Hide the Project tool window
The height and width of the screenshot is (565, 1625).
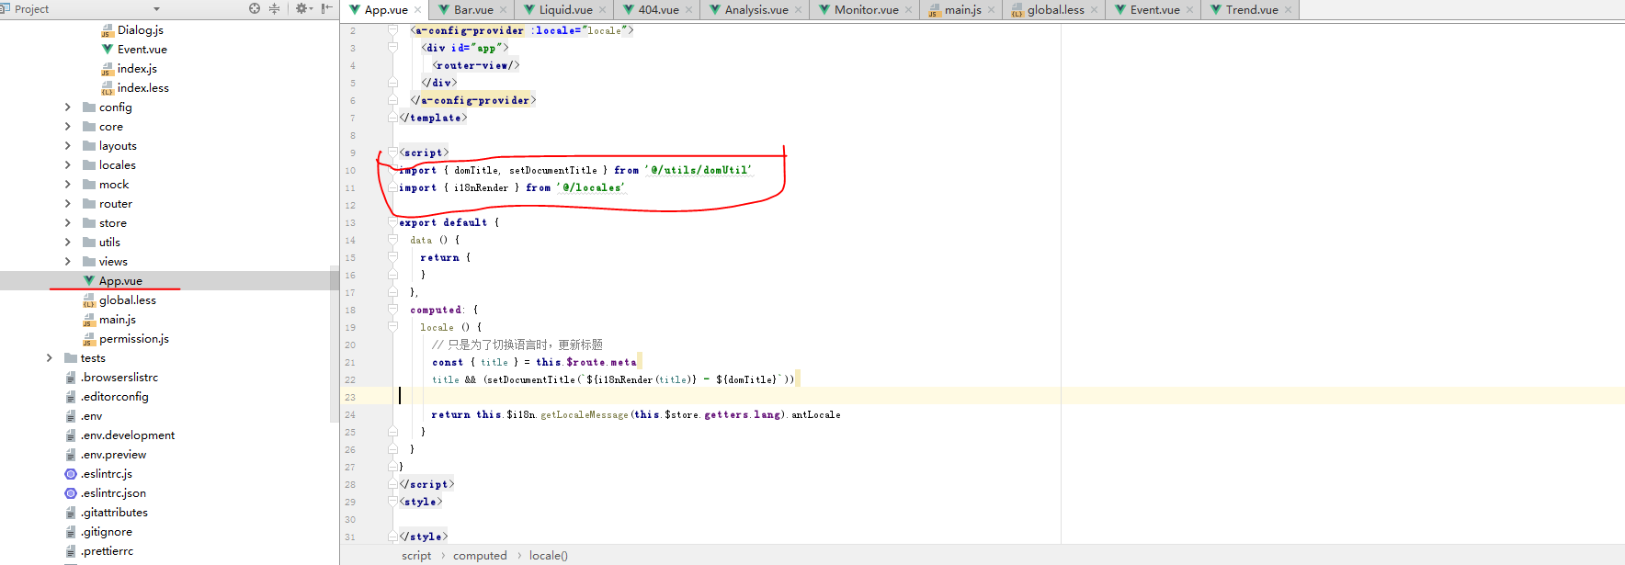[326, 8]
